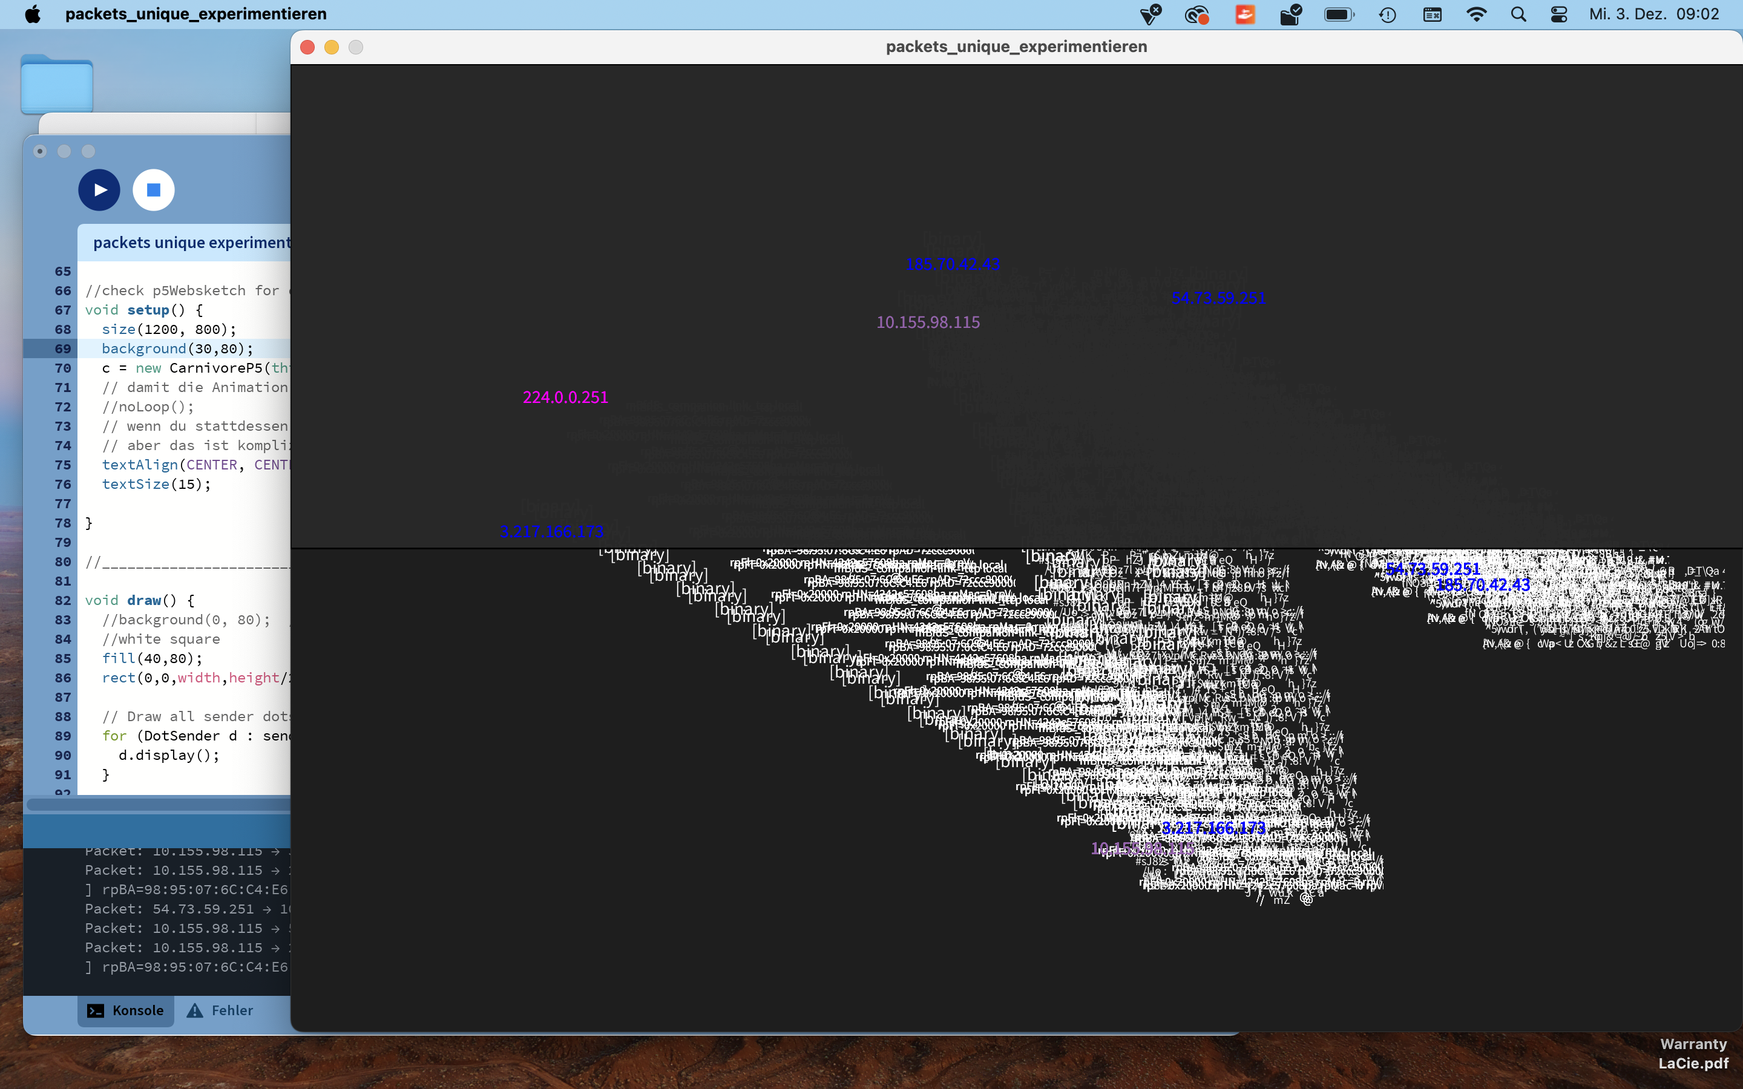Open the Wi-Fi status menu
The height and width of the screenshot is (1089, 1743).
coord(1475,15)
